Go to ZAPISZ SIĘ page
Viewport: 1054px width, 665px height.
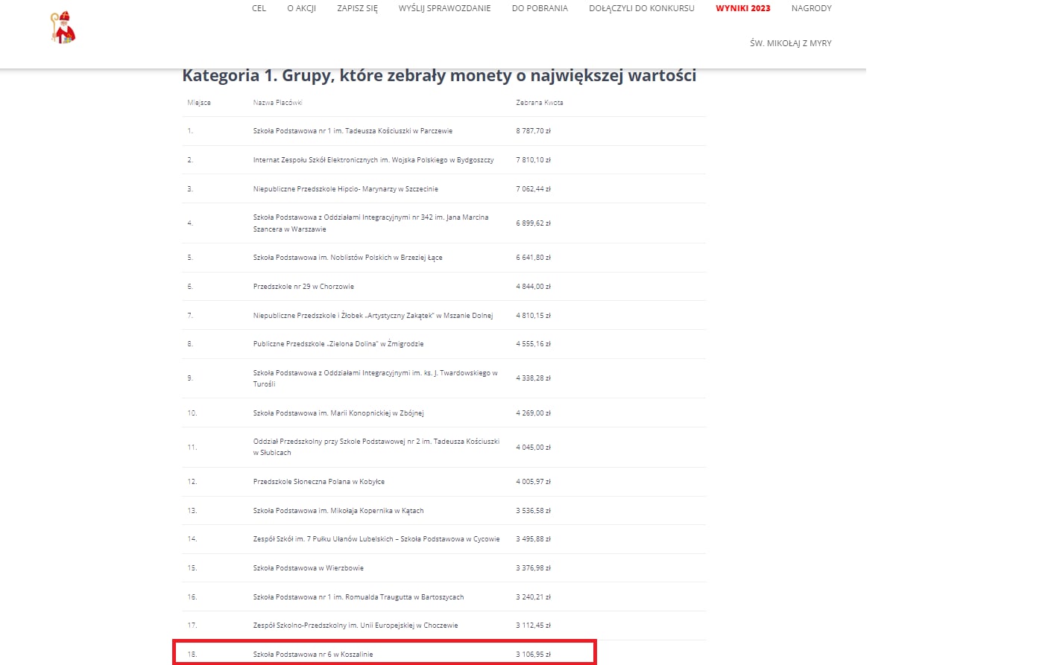tap(357, 8)
